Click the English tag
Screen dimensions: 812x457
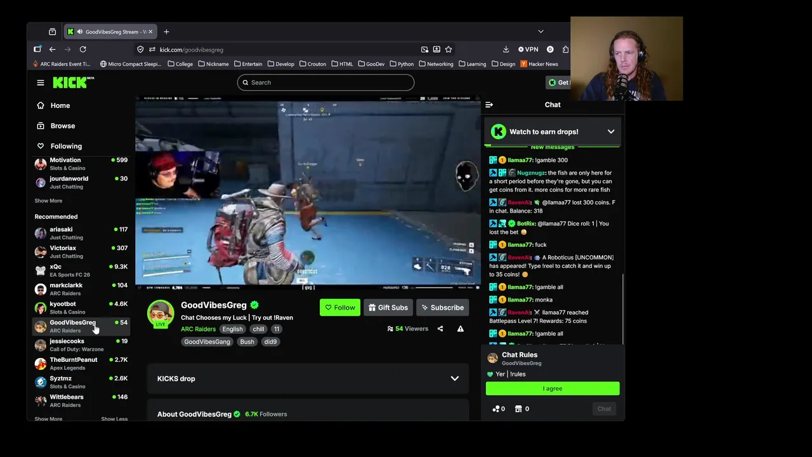232,329
